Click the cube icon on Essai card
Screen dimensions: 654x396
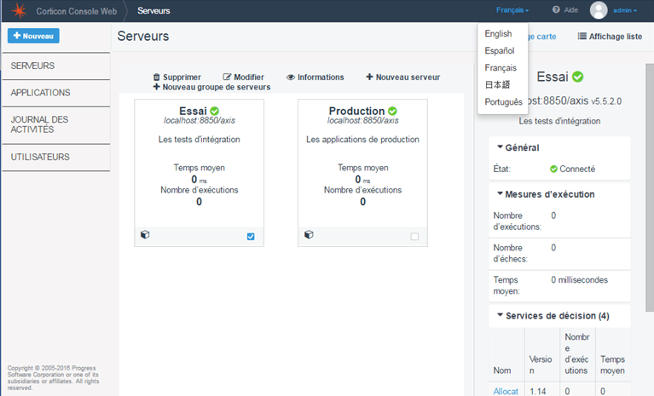(x=145, y=235)
